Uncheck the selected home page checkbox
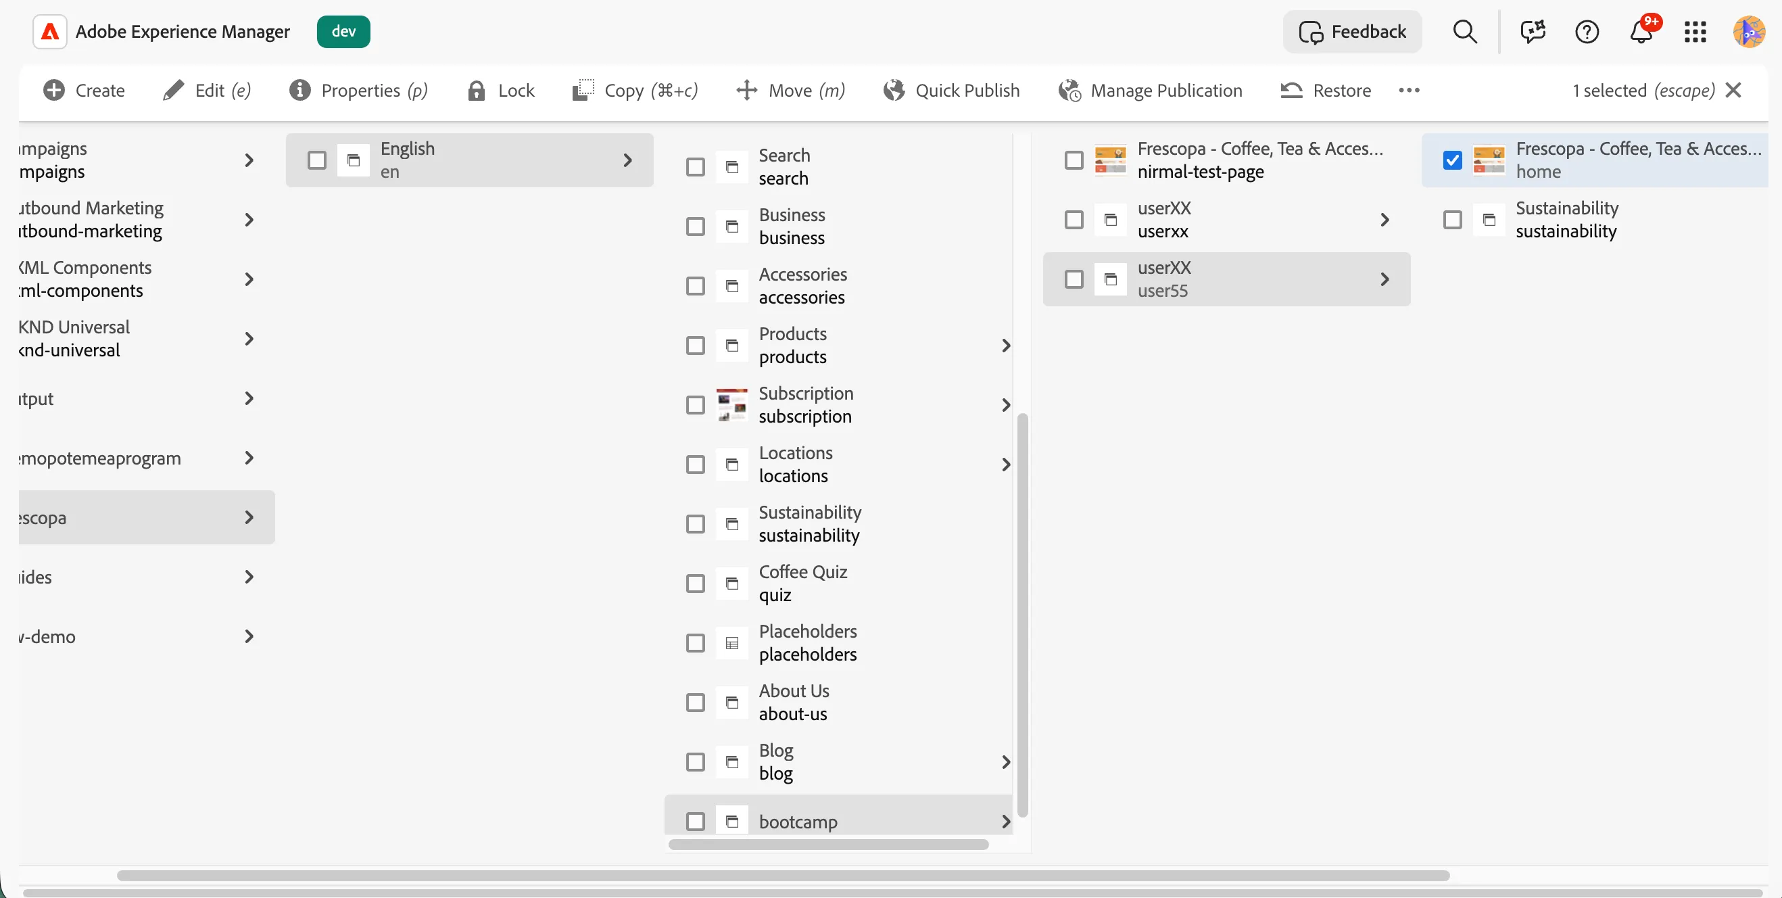This screenshot has height=898, width=1782. [1452, 160]
